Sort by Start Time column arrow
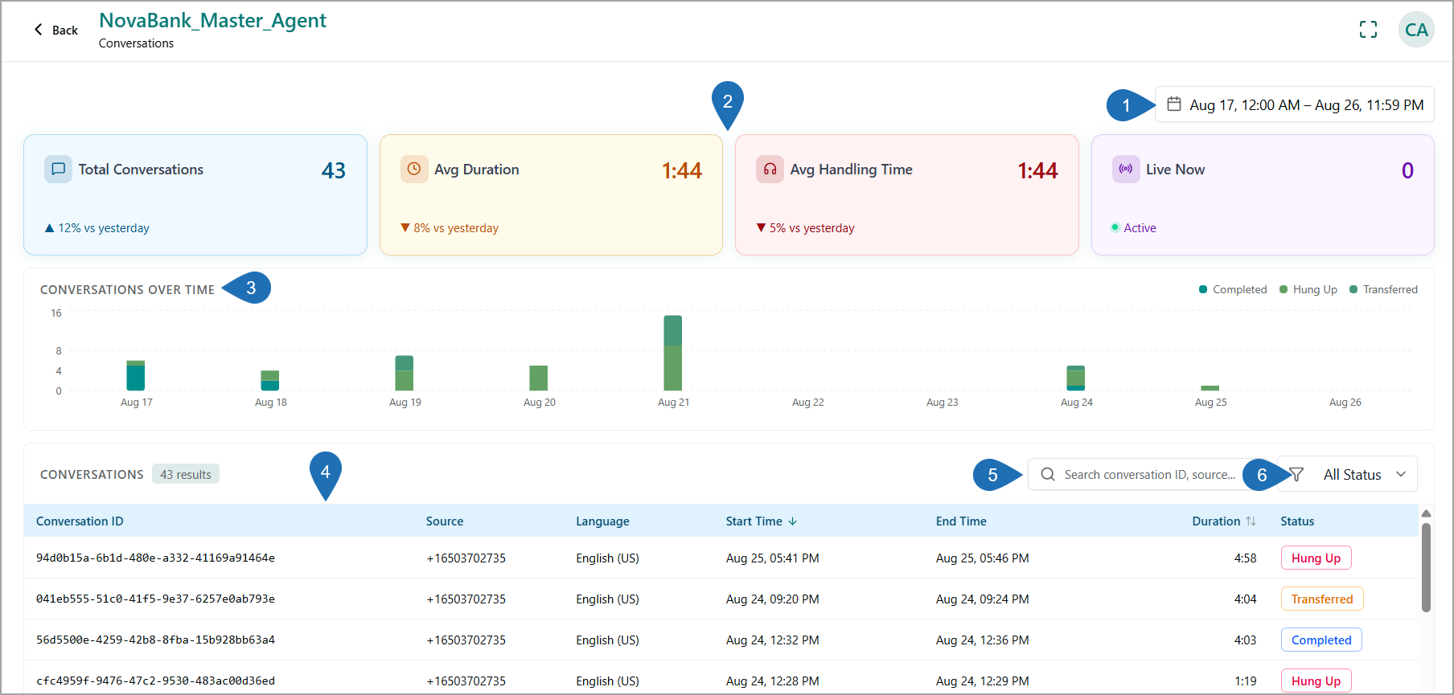Image resolution: width=1454 pixels, height=695 pixels. (x=793, y=521)
